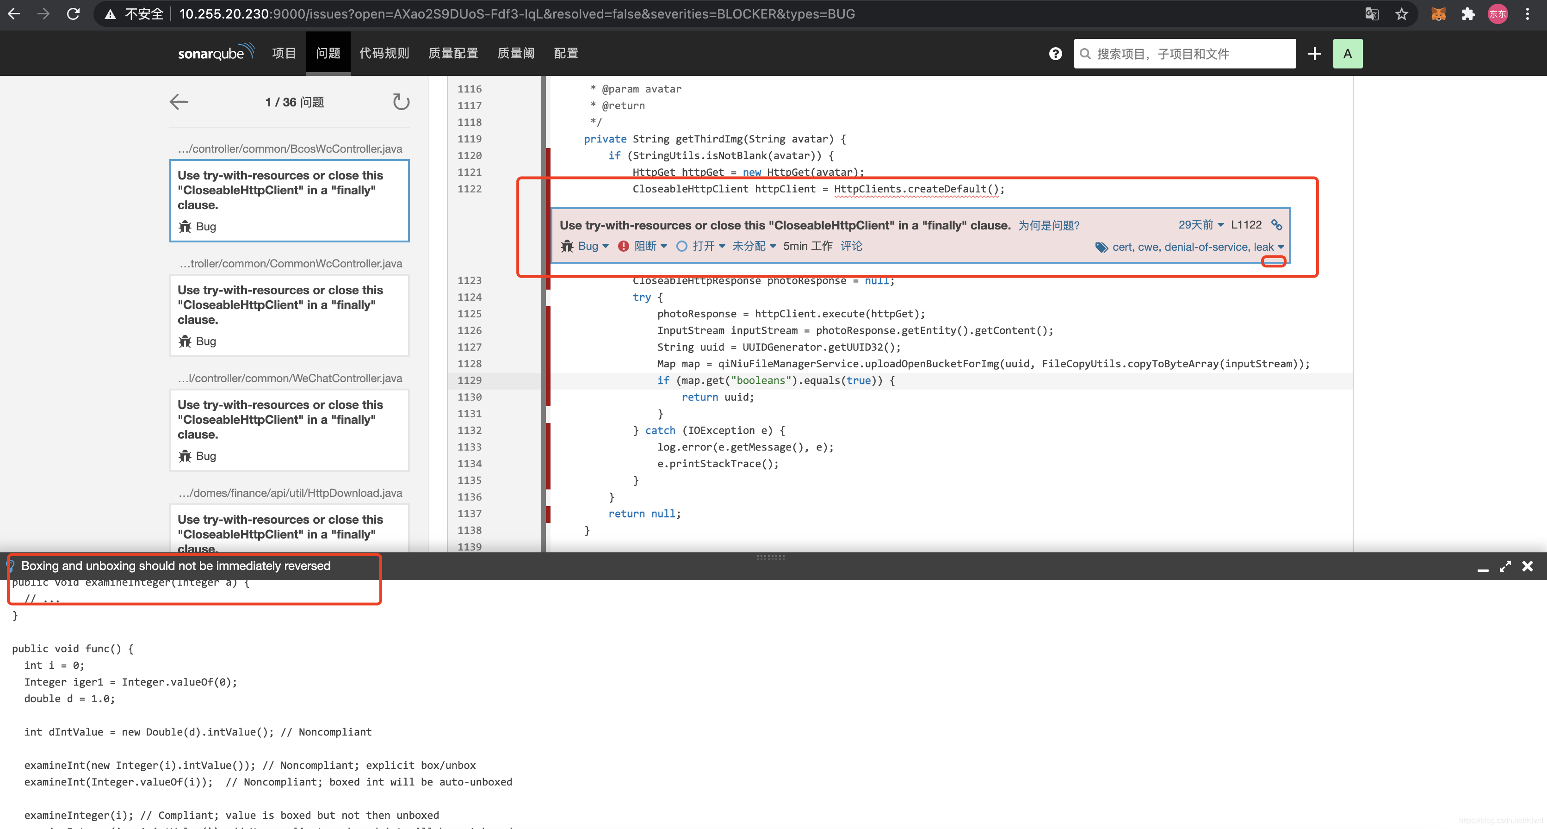Select the BcosWcController.java issue card
This screenshot has width=1547, height=829.
290,201
